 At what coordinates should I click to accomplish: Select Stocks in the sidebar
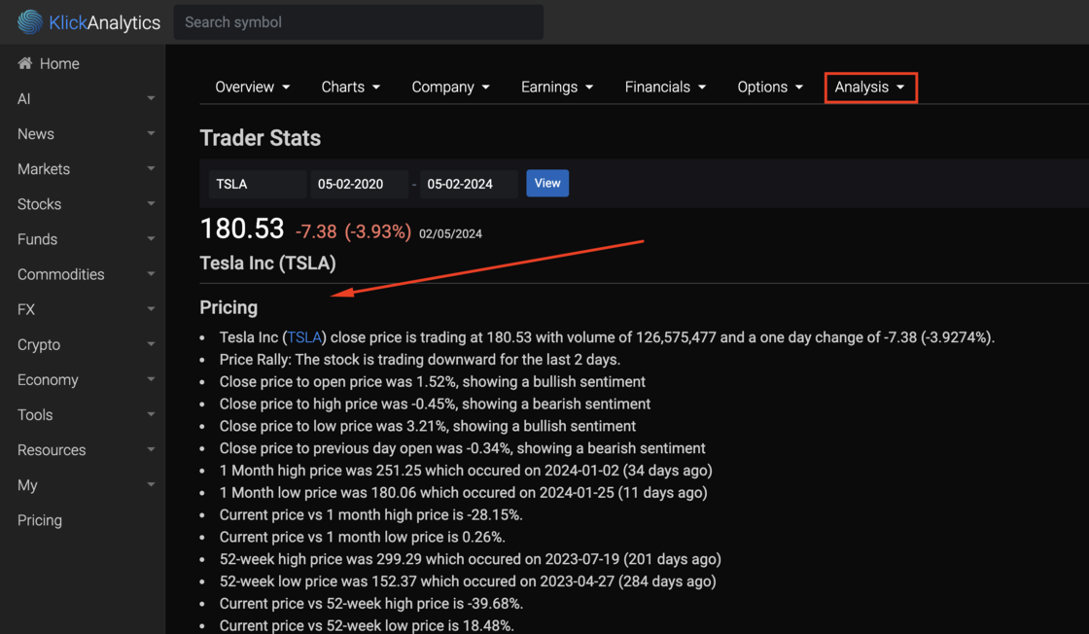tap(40, 204)
